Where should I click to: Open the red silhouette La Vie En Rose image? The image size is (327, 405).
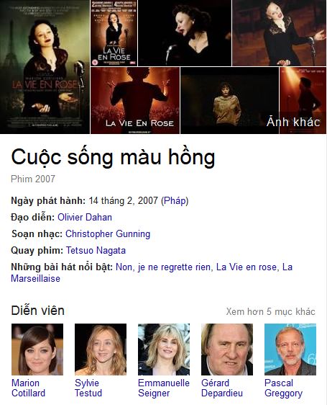(x=135, y=100)
